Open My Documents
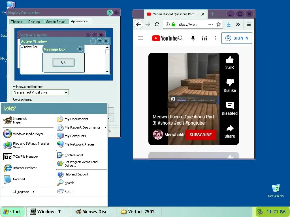The height and width of the screenshot is (217, 290). click(x=81, y=119)
